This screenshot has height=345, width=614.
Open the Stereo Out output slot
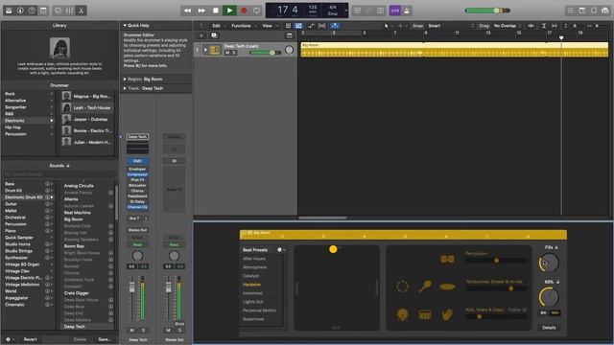point(137,230)
